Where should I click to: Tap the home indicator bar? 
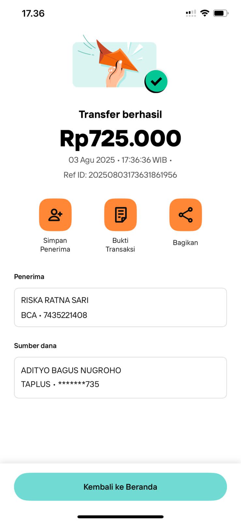[x=120, y=517]
